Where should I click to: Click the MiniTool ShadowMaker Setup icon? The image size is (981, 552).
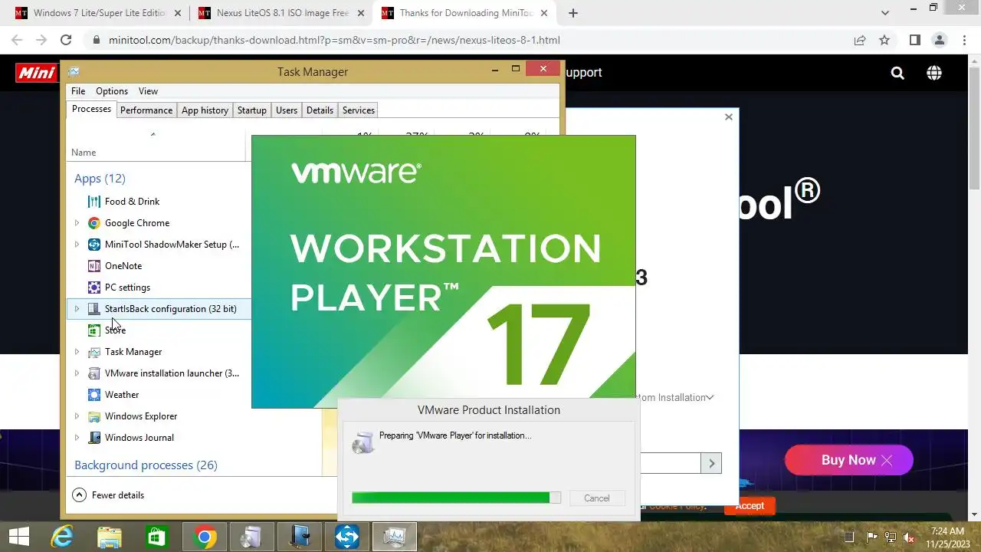click(94, 245)
